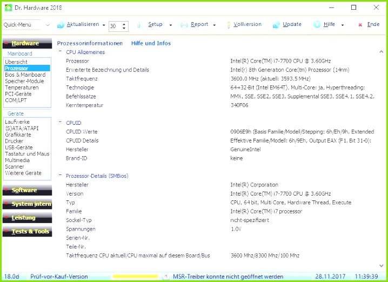Open the System intern category panel
This screenshot has width=388, height=282.
coord(27,204)
